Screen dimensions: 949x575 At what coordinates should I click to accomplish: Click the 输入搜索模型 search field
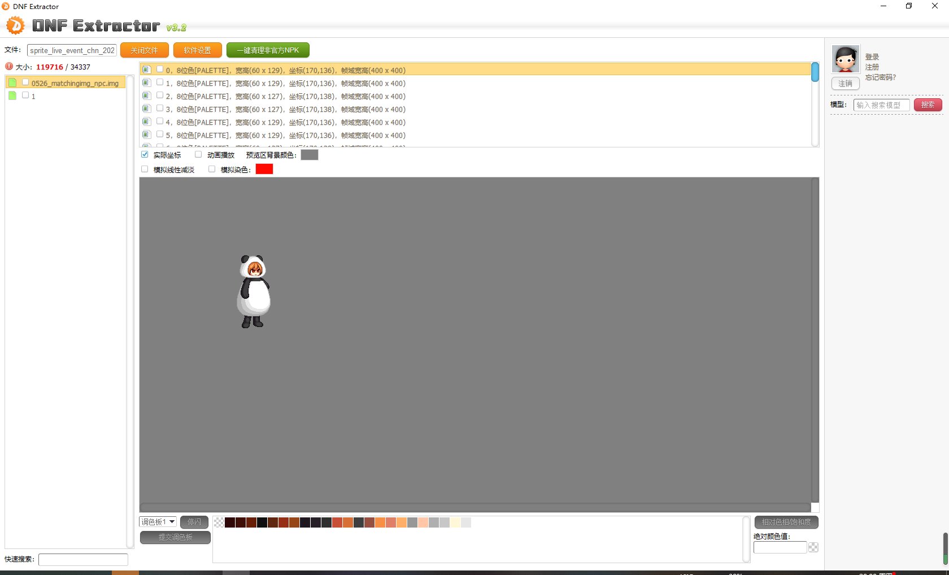click(881, 105)
